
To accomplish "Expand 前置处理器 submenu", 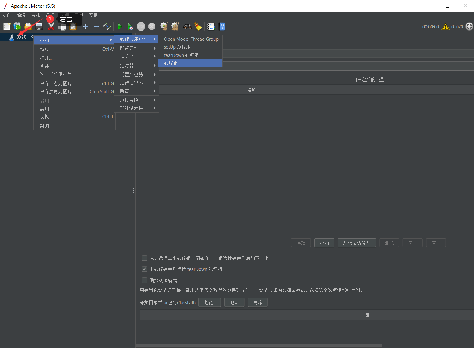I will click(x=137, y=75).
